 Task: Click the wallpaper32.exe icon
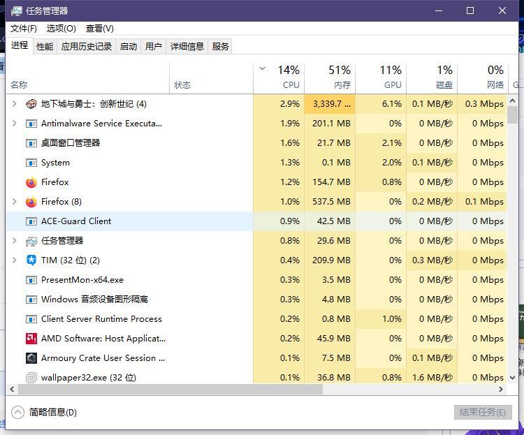[31, 378]
